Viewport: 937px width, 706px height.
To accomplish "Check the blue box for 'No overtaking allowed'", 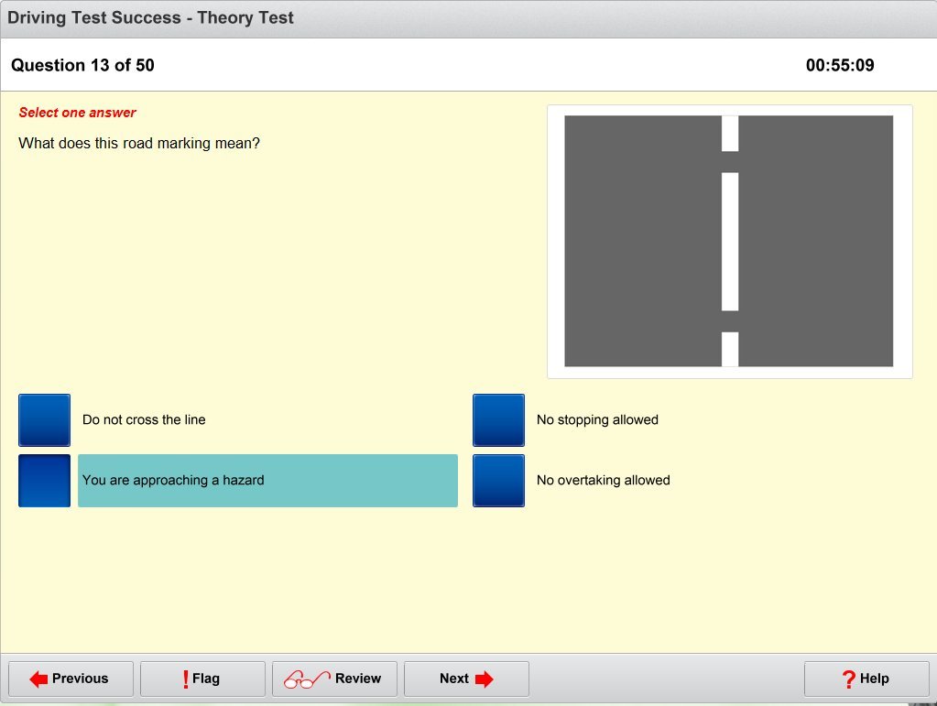I will 498,481.
